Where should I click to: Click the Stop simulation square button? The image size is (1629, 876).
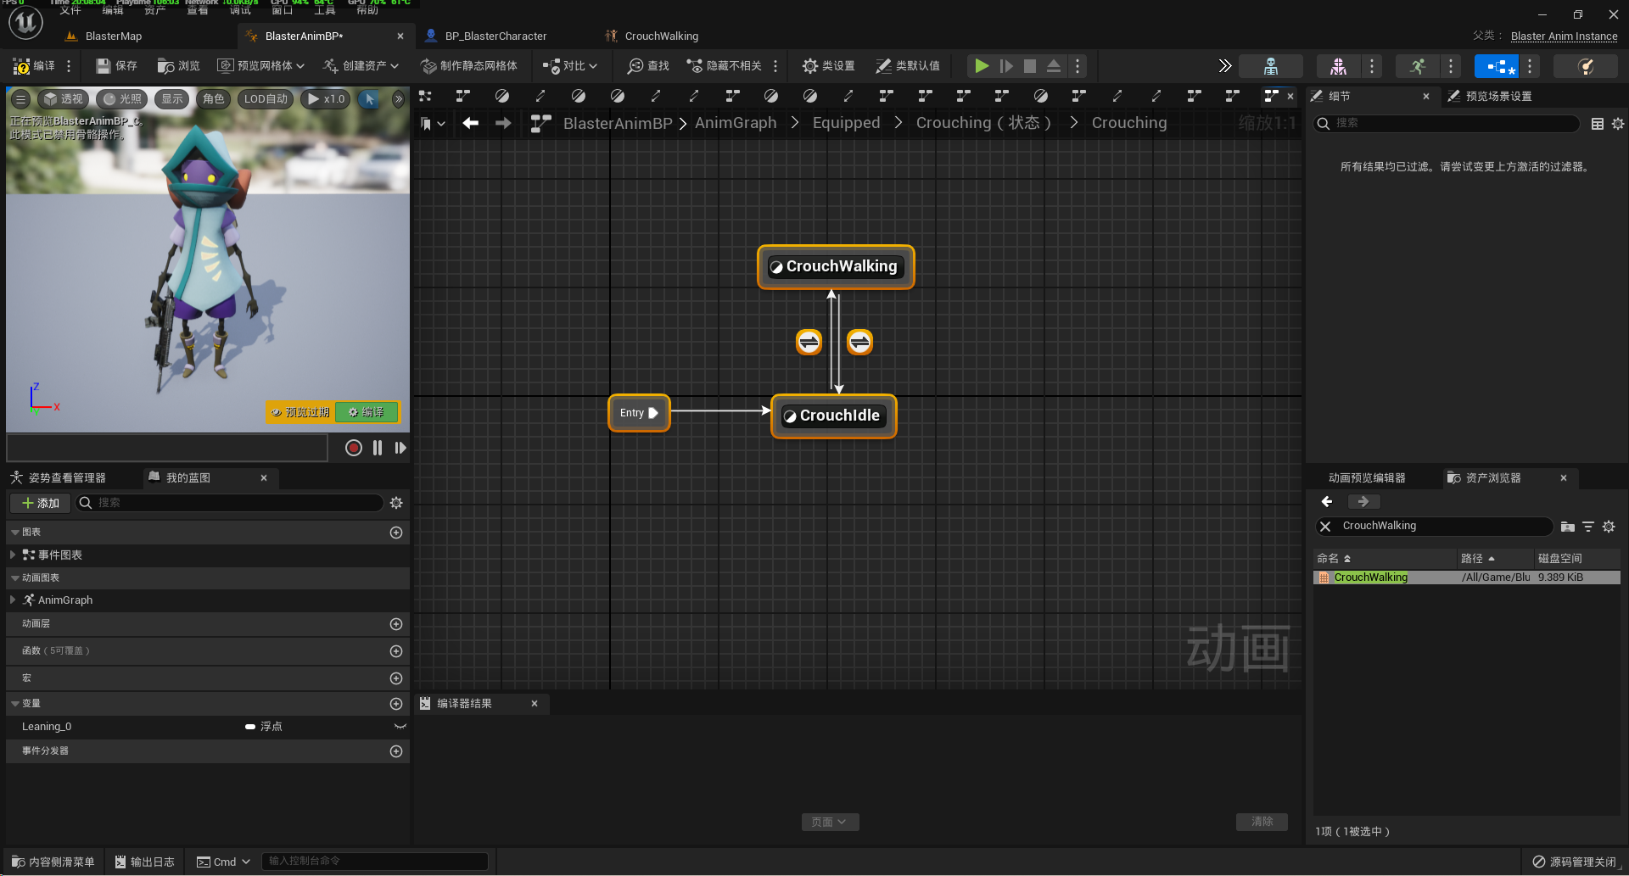point(1029,65)
